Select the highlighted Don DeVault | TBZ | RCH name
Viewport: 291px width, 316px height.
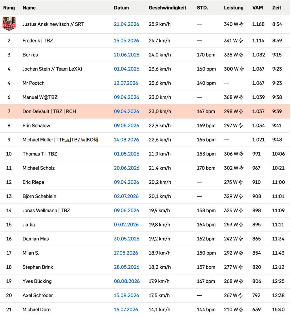click(x=49, y=111)
